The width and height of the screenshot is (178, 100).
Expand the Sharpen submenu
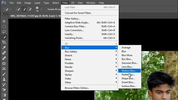[90, 71]
